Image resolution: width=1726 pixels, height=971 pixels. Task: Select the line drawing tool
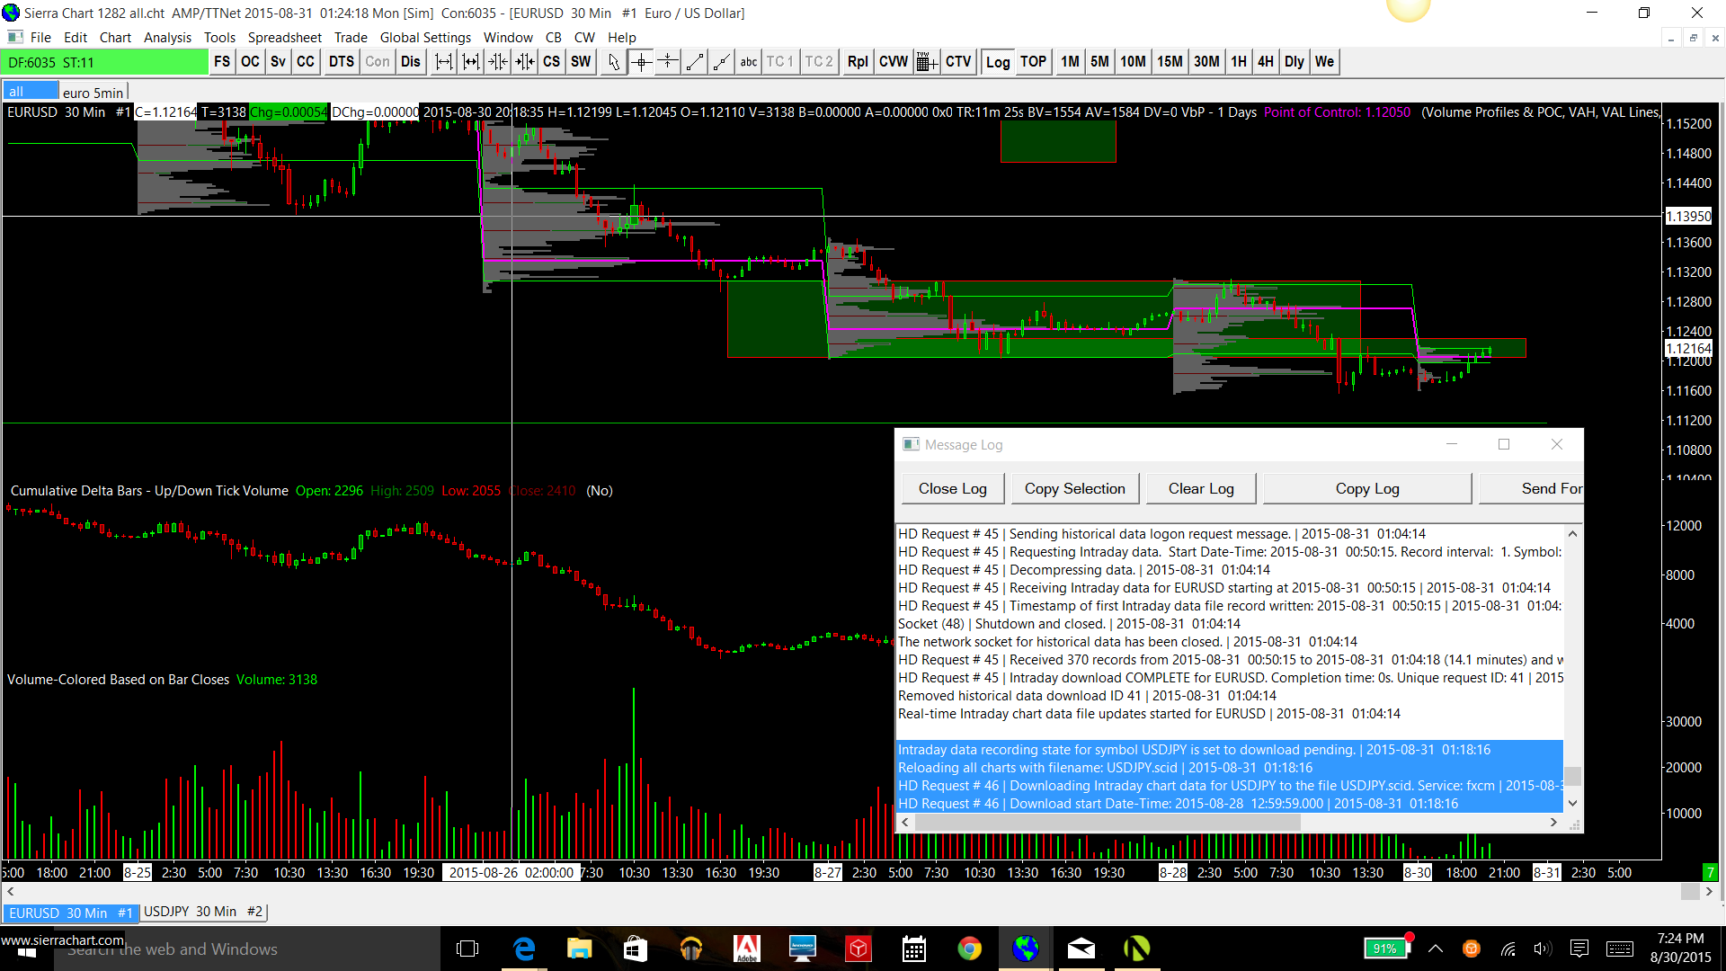[x=695, y=62]
